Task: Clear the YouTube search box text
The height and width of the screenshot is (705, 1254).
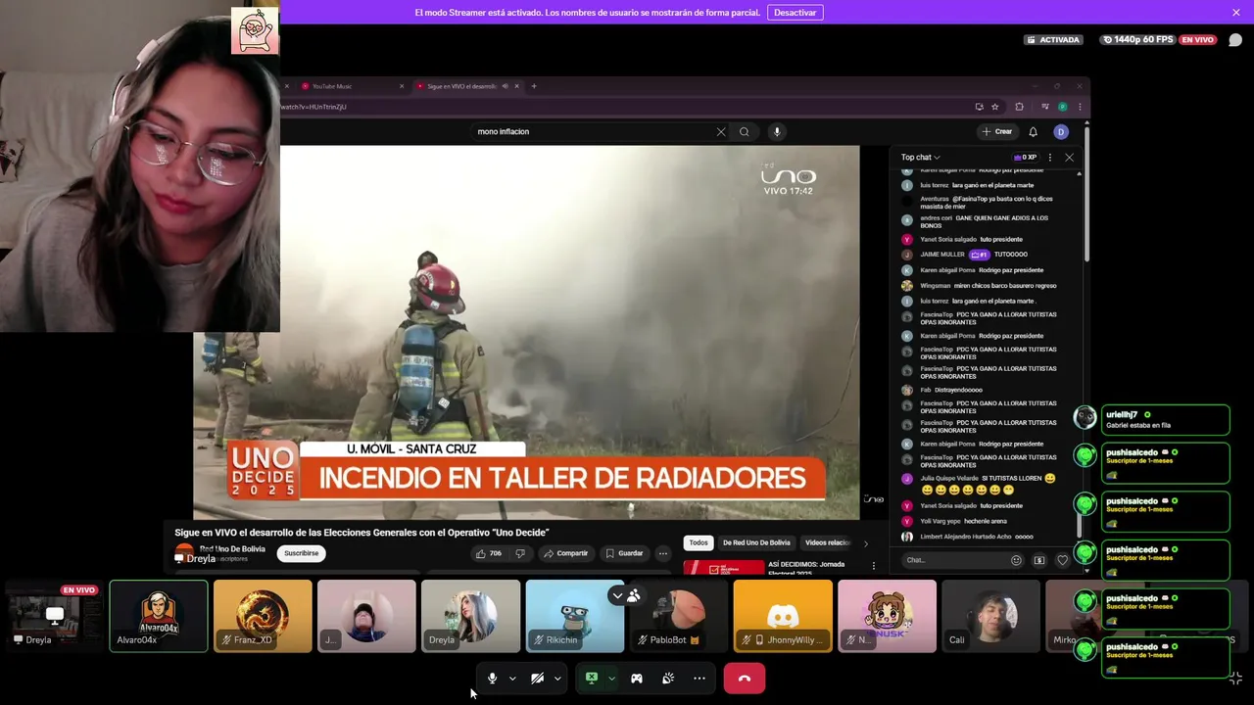Action: (x=721, y=132)
